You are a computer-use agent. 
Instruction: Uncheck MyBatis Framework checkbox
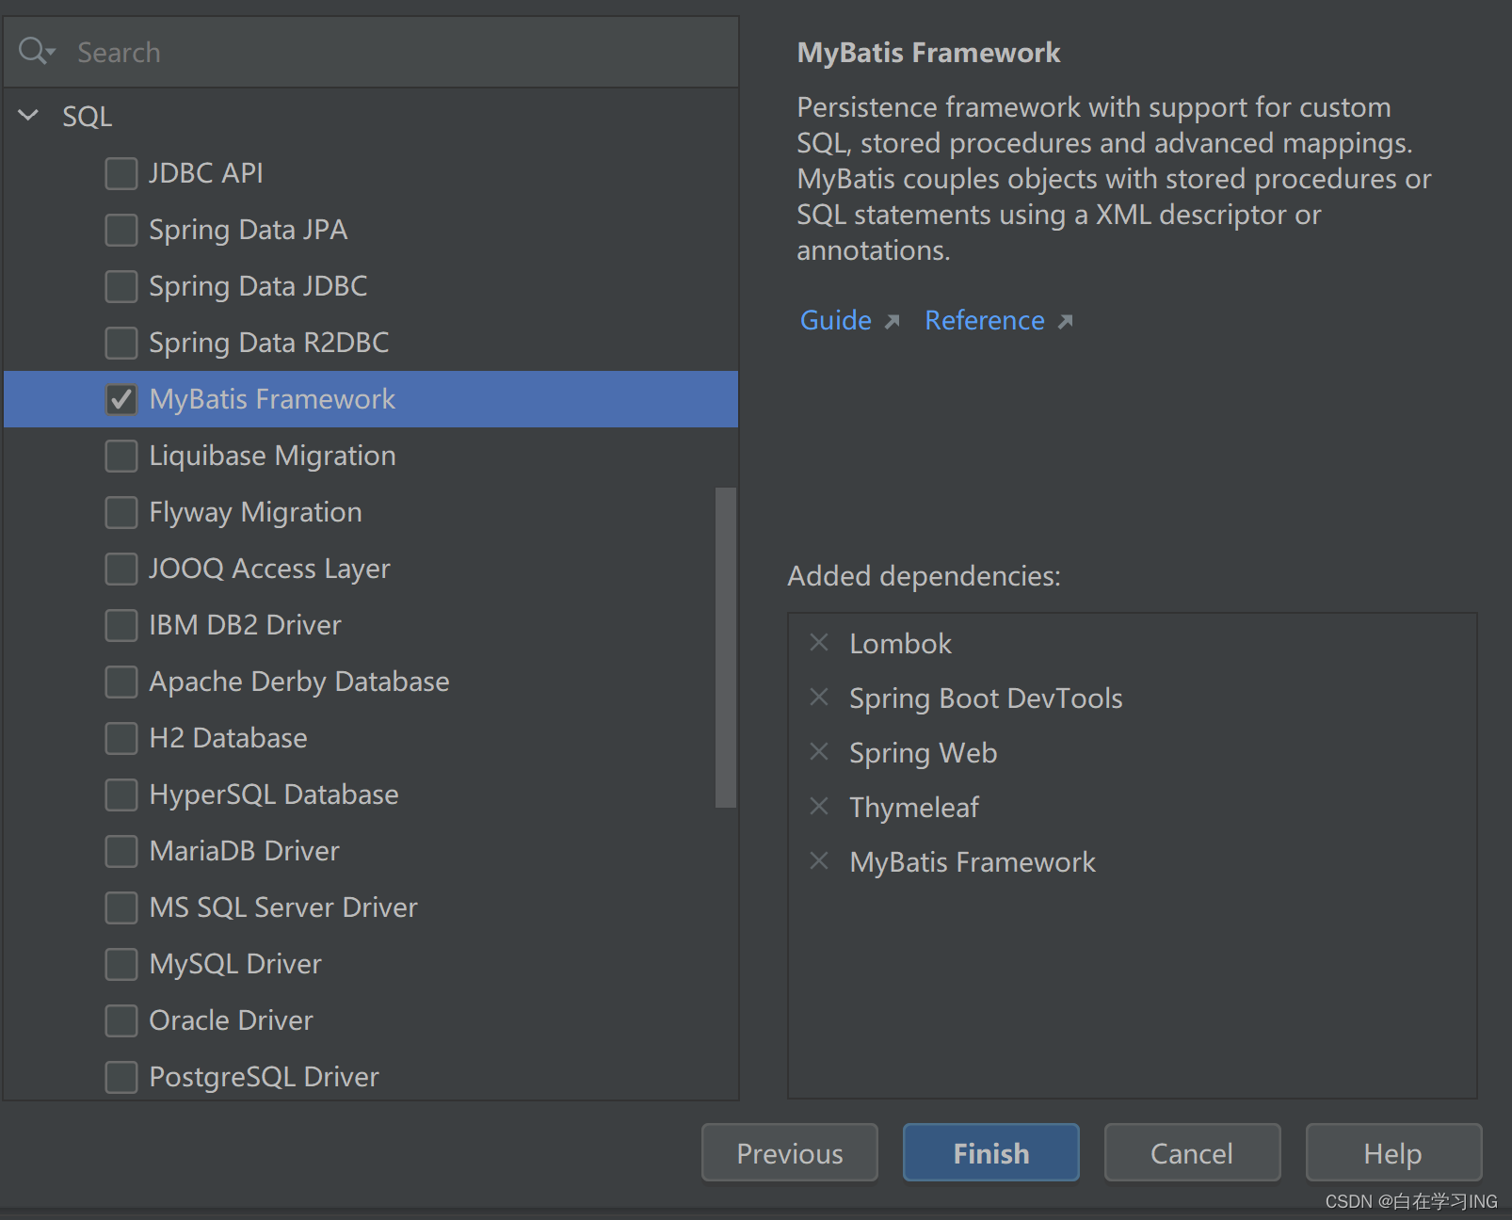[121, 399]
